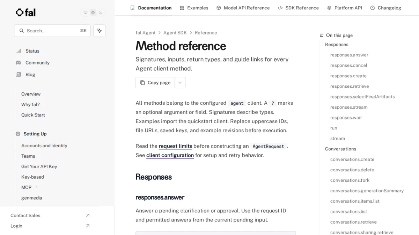This screenshot has height=235, width=419.
Task: Switch to light theme mode
Action: 93,13
